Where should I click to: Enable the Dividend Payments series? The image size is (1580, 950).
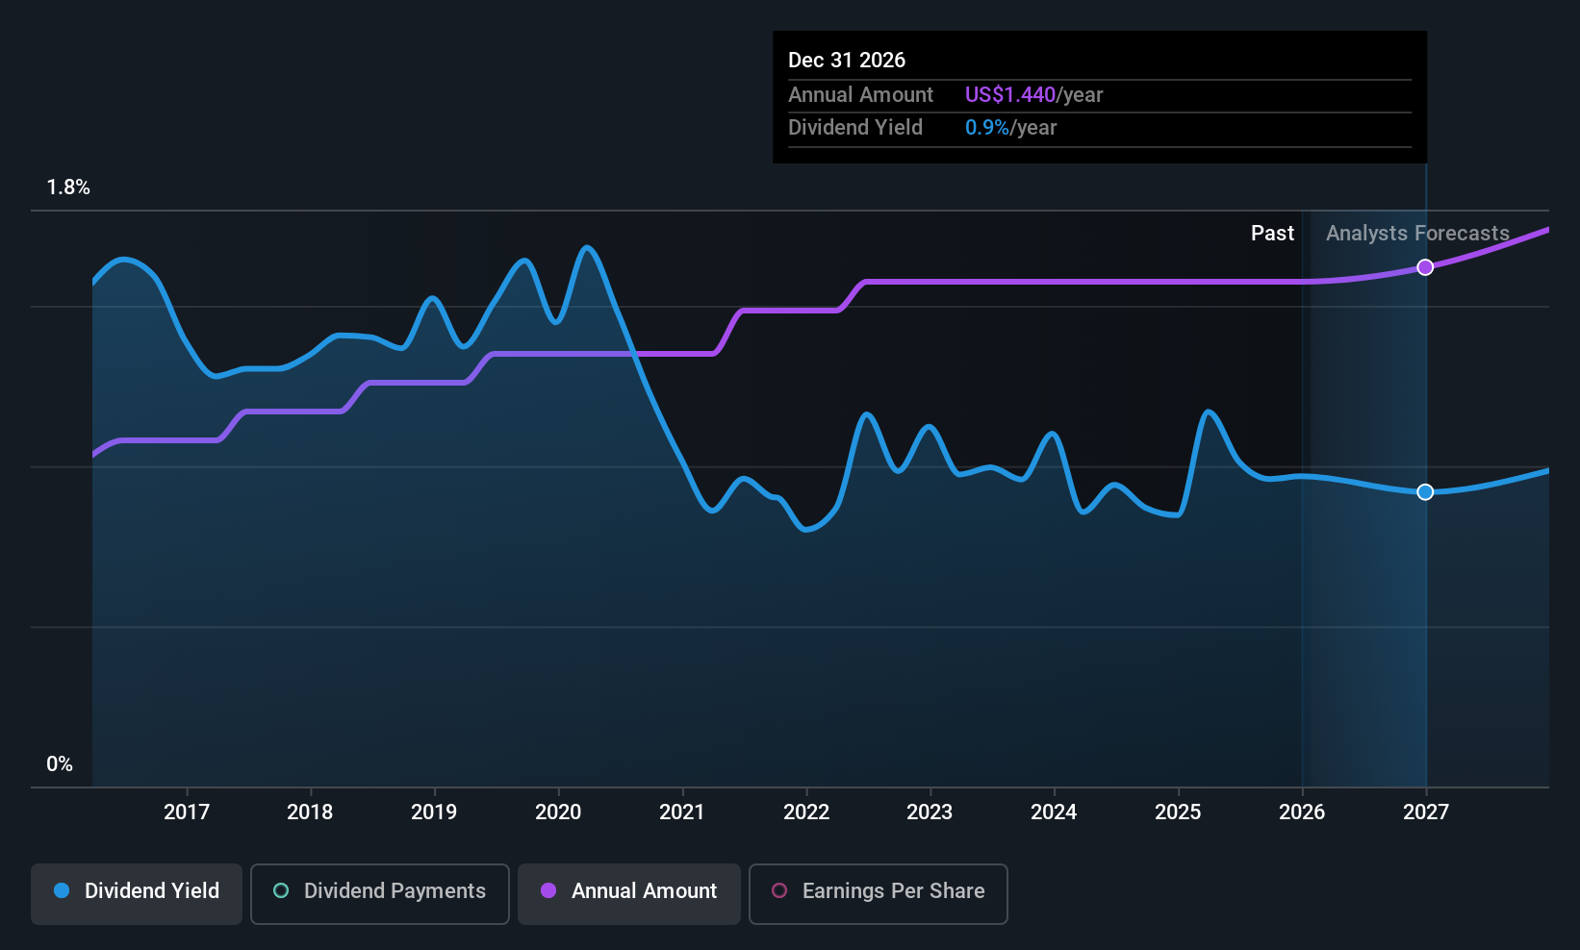(x=379, y=893)
